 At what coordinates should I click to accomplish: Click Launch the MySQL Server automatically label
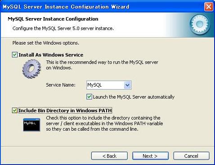point(134,97)
